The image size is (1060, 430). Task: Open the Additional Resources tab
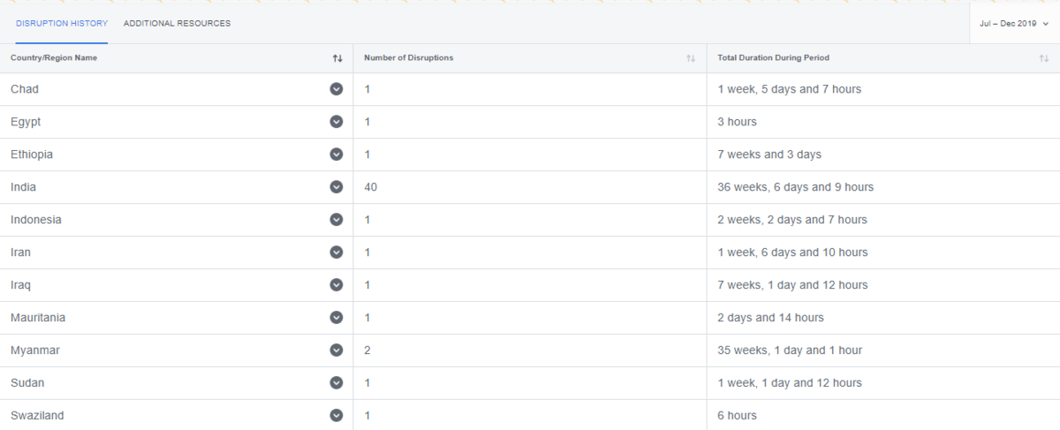177,24
